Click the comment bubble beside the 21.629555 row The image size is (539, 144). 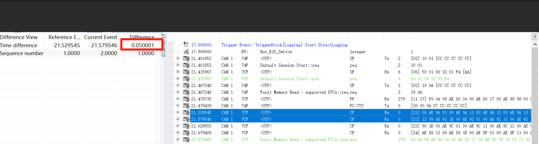pos(171,126)
